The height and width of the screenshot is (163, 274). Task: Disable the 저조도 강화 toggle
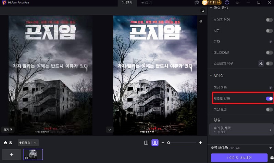pyautogui.click(x=269, y=99)
